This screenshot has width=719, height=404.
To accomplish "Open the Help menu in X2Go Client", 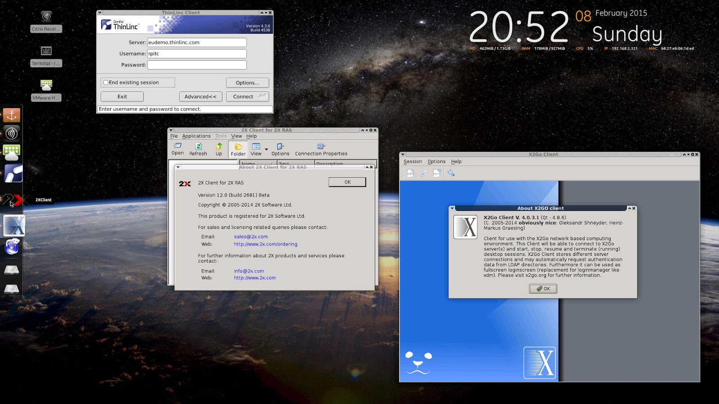I will click(456, 162).
